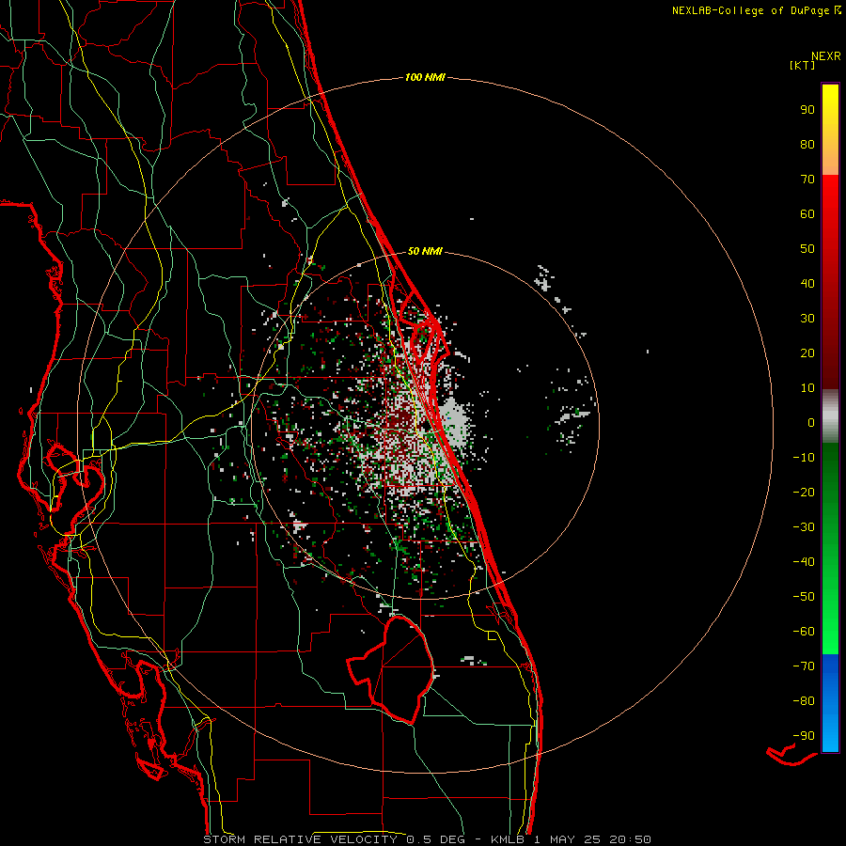The image size is (846, 846).
Task: Click the 0 scale value
Action: pos(811,422)
